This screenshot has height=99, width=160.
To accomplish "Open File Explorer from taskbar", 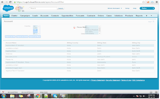I will pos(12,96).
